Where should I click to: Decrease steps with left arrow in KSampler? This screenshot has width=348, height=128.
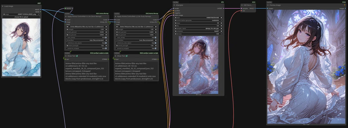[x=175, y=23]
